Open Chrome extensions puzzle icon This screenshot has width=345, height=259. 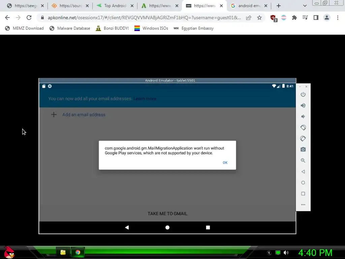point(294,18)
